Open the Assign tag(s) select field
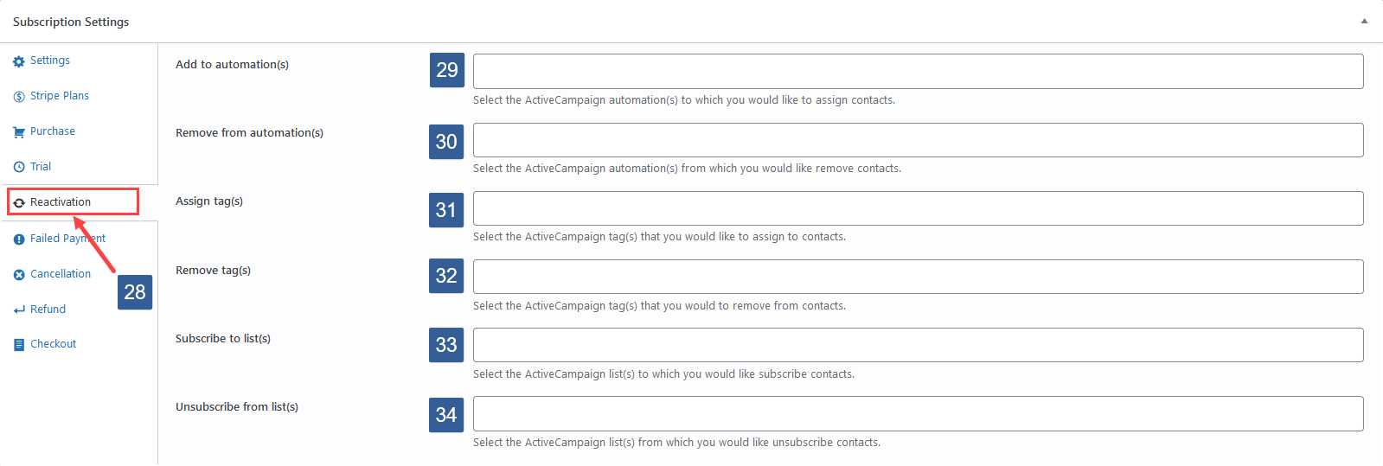1383x466 pixels. tap(918, 208)
